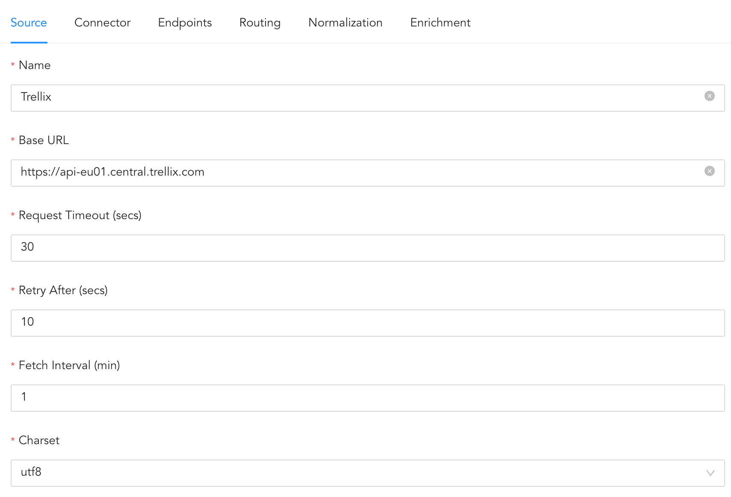Viewport: 731px width, 497px height.
Task: Switch to the Connector tab
Action: (102, 23)
